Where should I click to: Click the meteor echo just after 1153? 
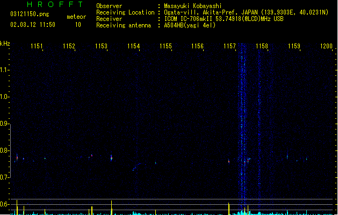point(111,158)
